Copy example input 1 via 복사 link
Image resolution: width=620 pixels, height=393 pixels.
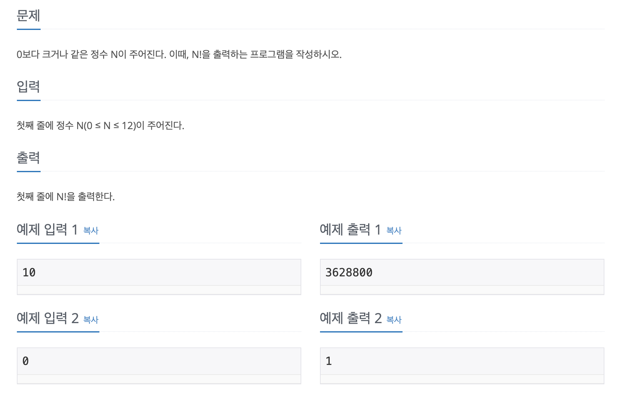pos(91,230)
